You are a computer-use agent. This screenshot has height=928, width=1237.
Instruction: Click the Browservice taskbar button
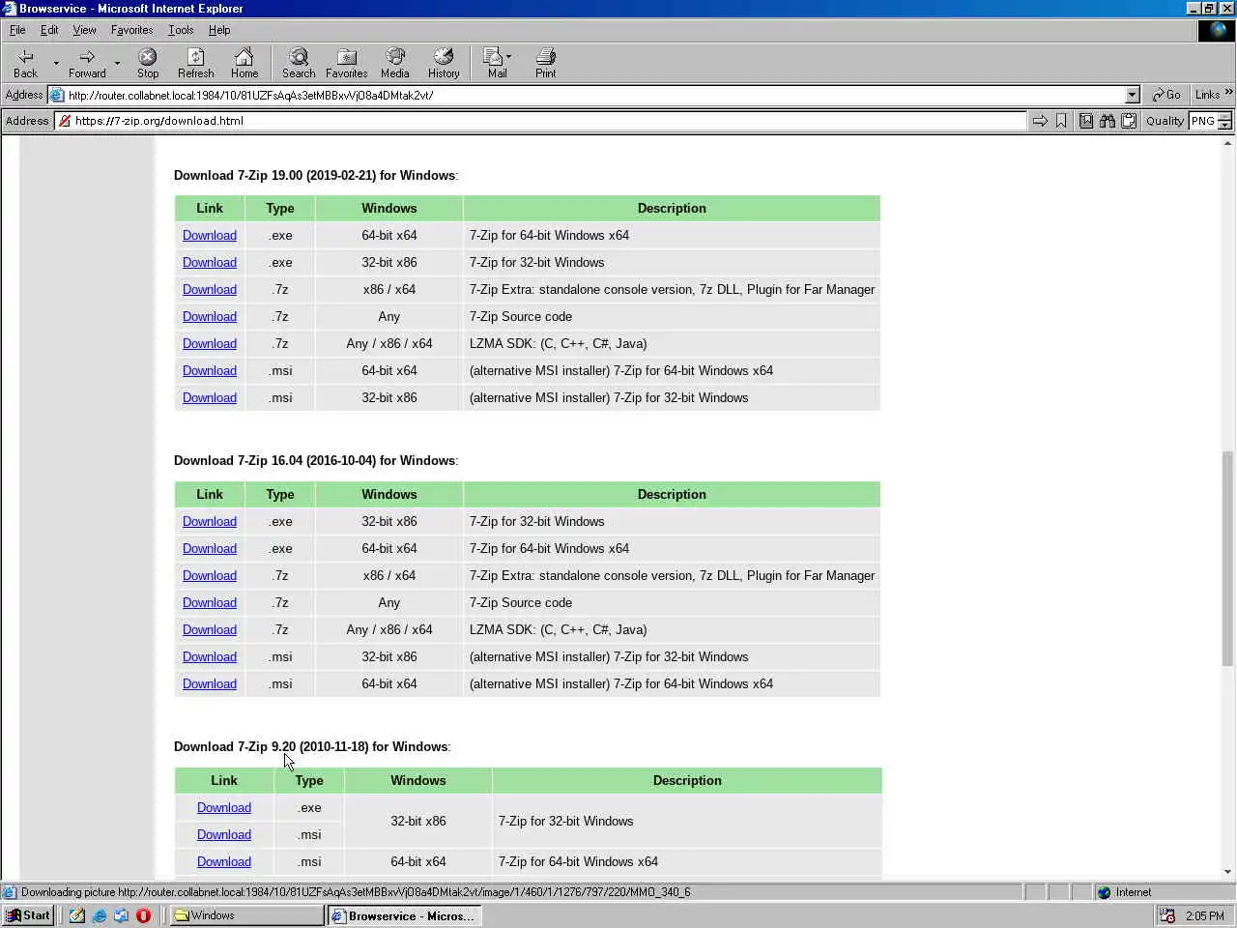[404, 915]
